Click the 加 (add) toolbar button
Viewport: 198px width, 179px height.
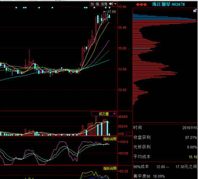coord(92,4)
